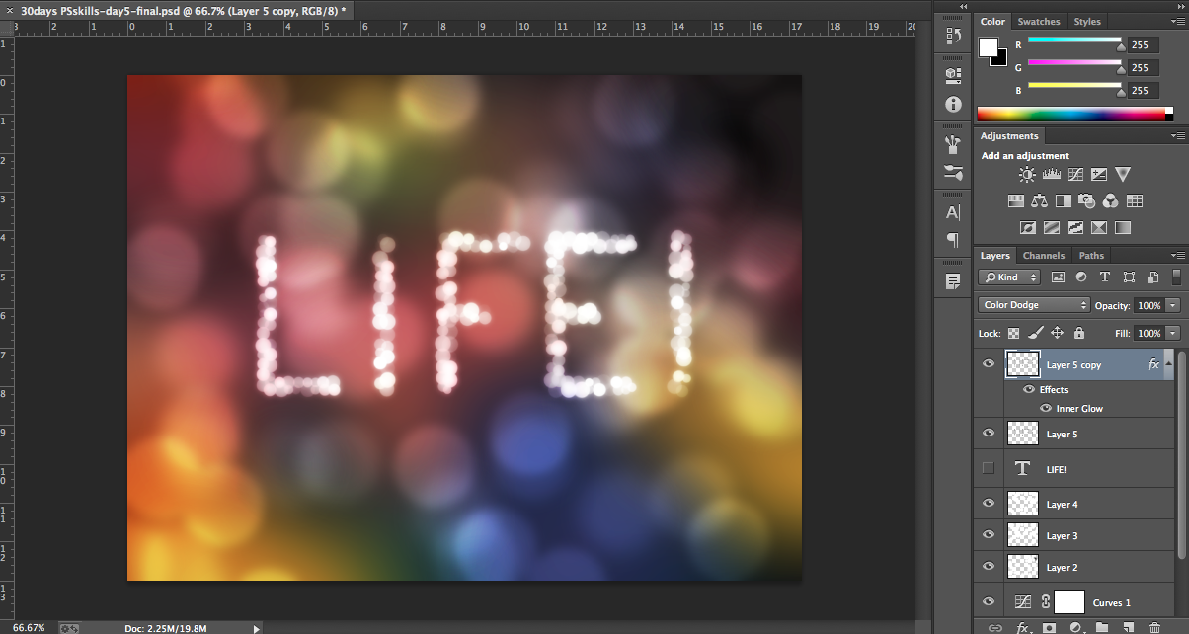Hide the Curves 1 adjustment layer
Screen dimensions: 1189x634
(x=989, y=601)
